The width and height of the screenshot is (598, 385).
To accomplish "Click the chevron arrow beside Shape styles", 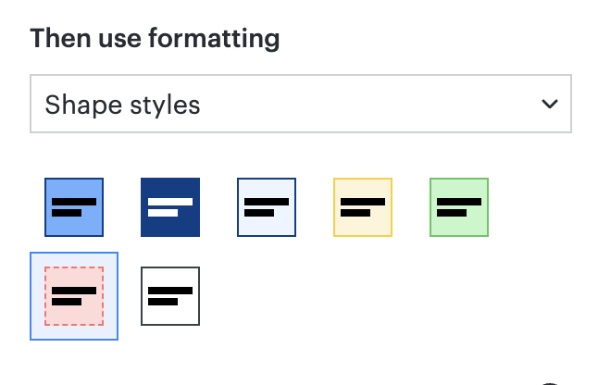I will click(550, 104).
